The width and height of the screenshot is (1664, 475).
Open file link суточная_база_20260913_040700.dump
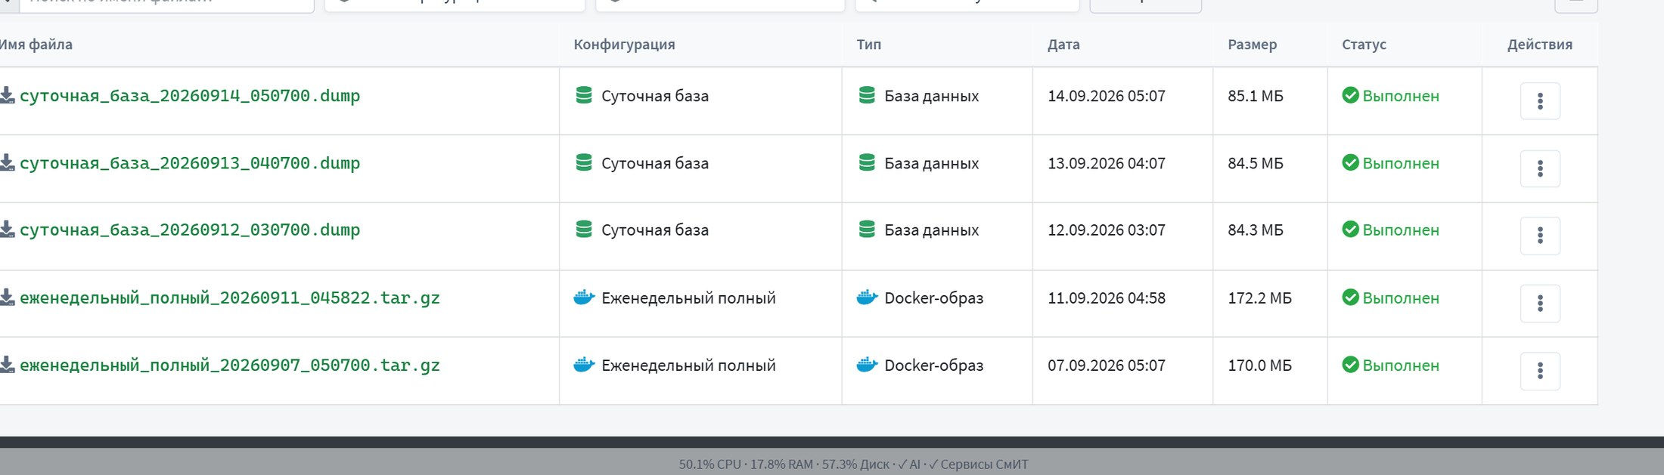tap(190, 163)
